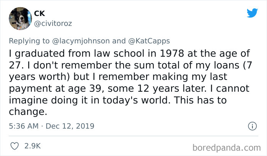
Task: Open the tweet info circle icon
Action: pyautogui.click(x=252, y=126)
